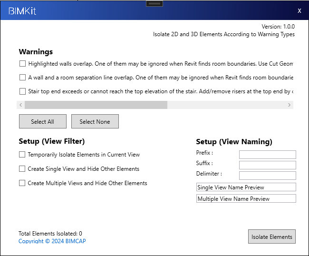Click the warnings list scroll-left arrow

(21, 105)
